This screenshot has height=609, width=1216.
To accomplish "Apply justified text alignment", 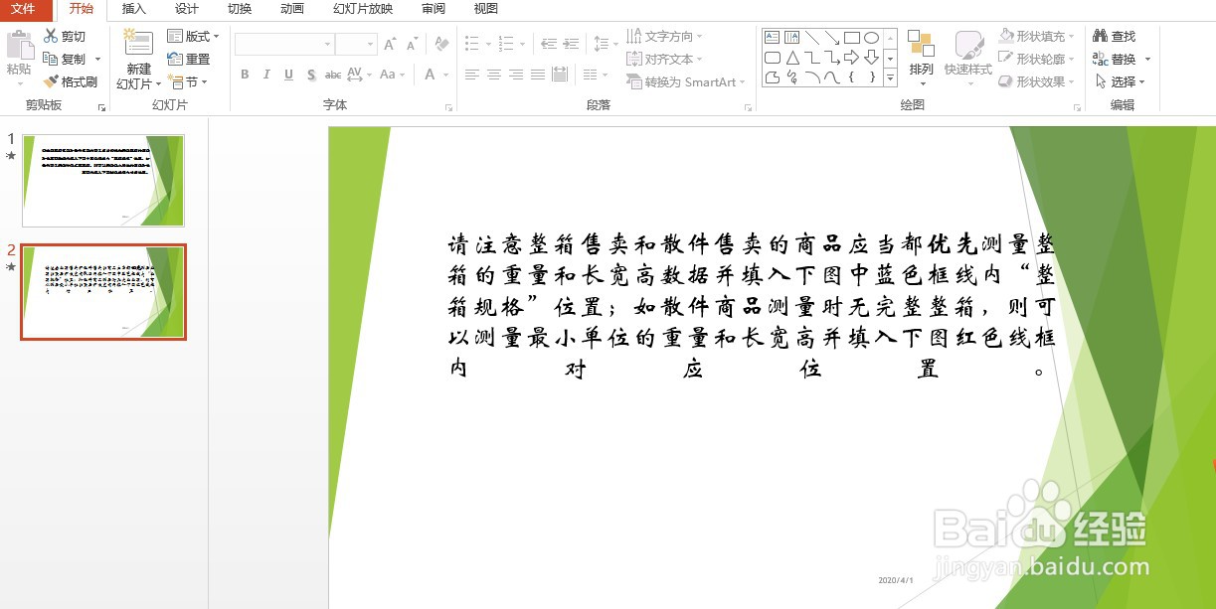I will click(538, 75).
